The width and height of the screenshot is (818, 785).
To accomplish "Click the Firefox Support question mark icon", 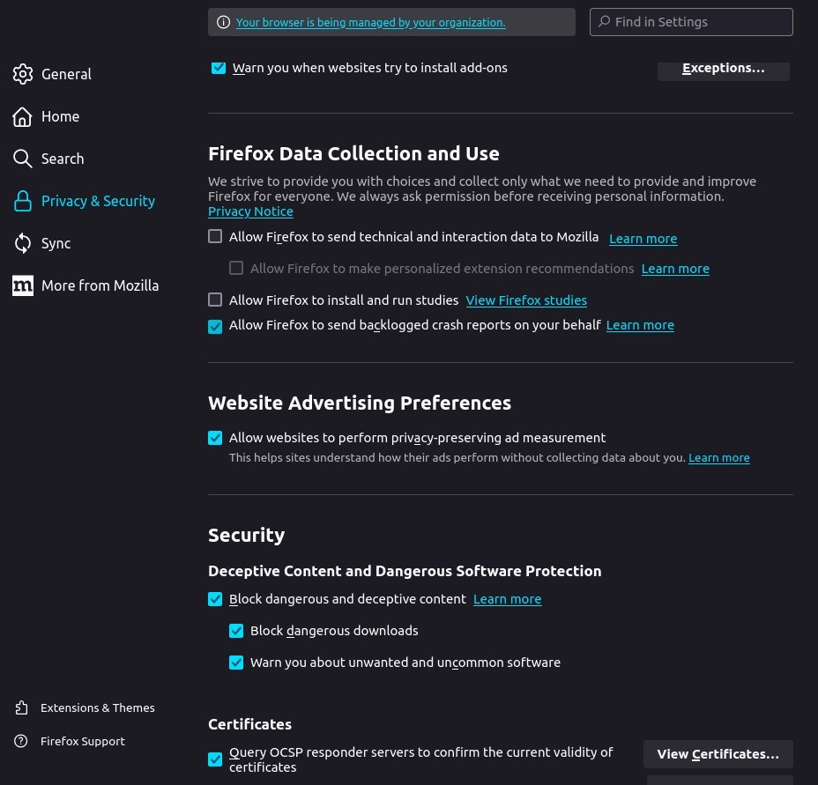I will 21,741.
